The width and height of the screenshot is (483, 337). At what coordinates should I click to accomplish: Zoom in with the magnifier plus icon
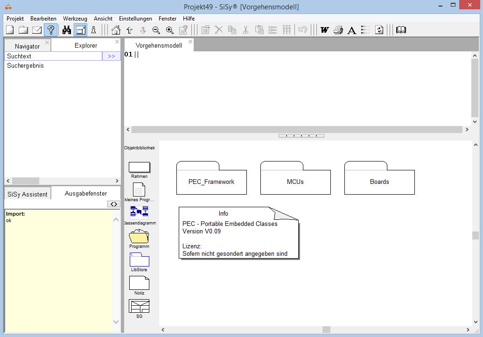[x=170, y=30]
